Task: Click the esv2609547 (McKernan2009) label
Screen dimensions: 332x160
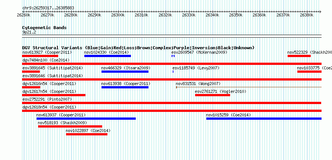Action: (199, 52)
